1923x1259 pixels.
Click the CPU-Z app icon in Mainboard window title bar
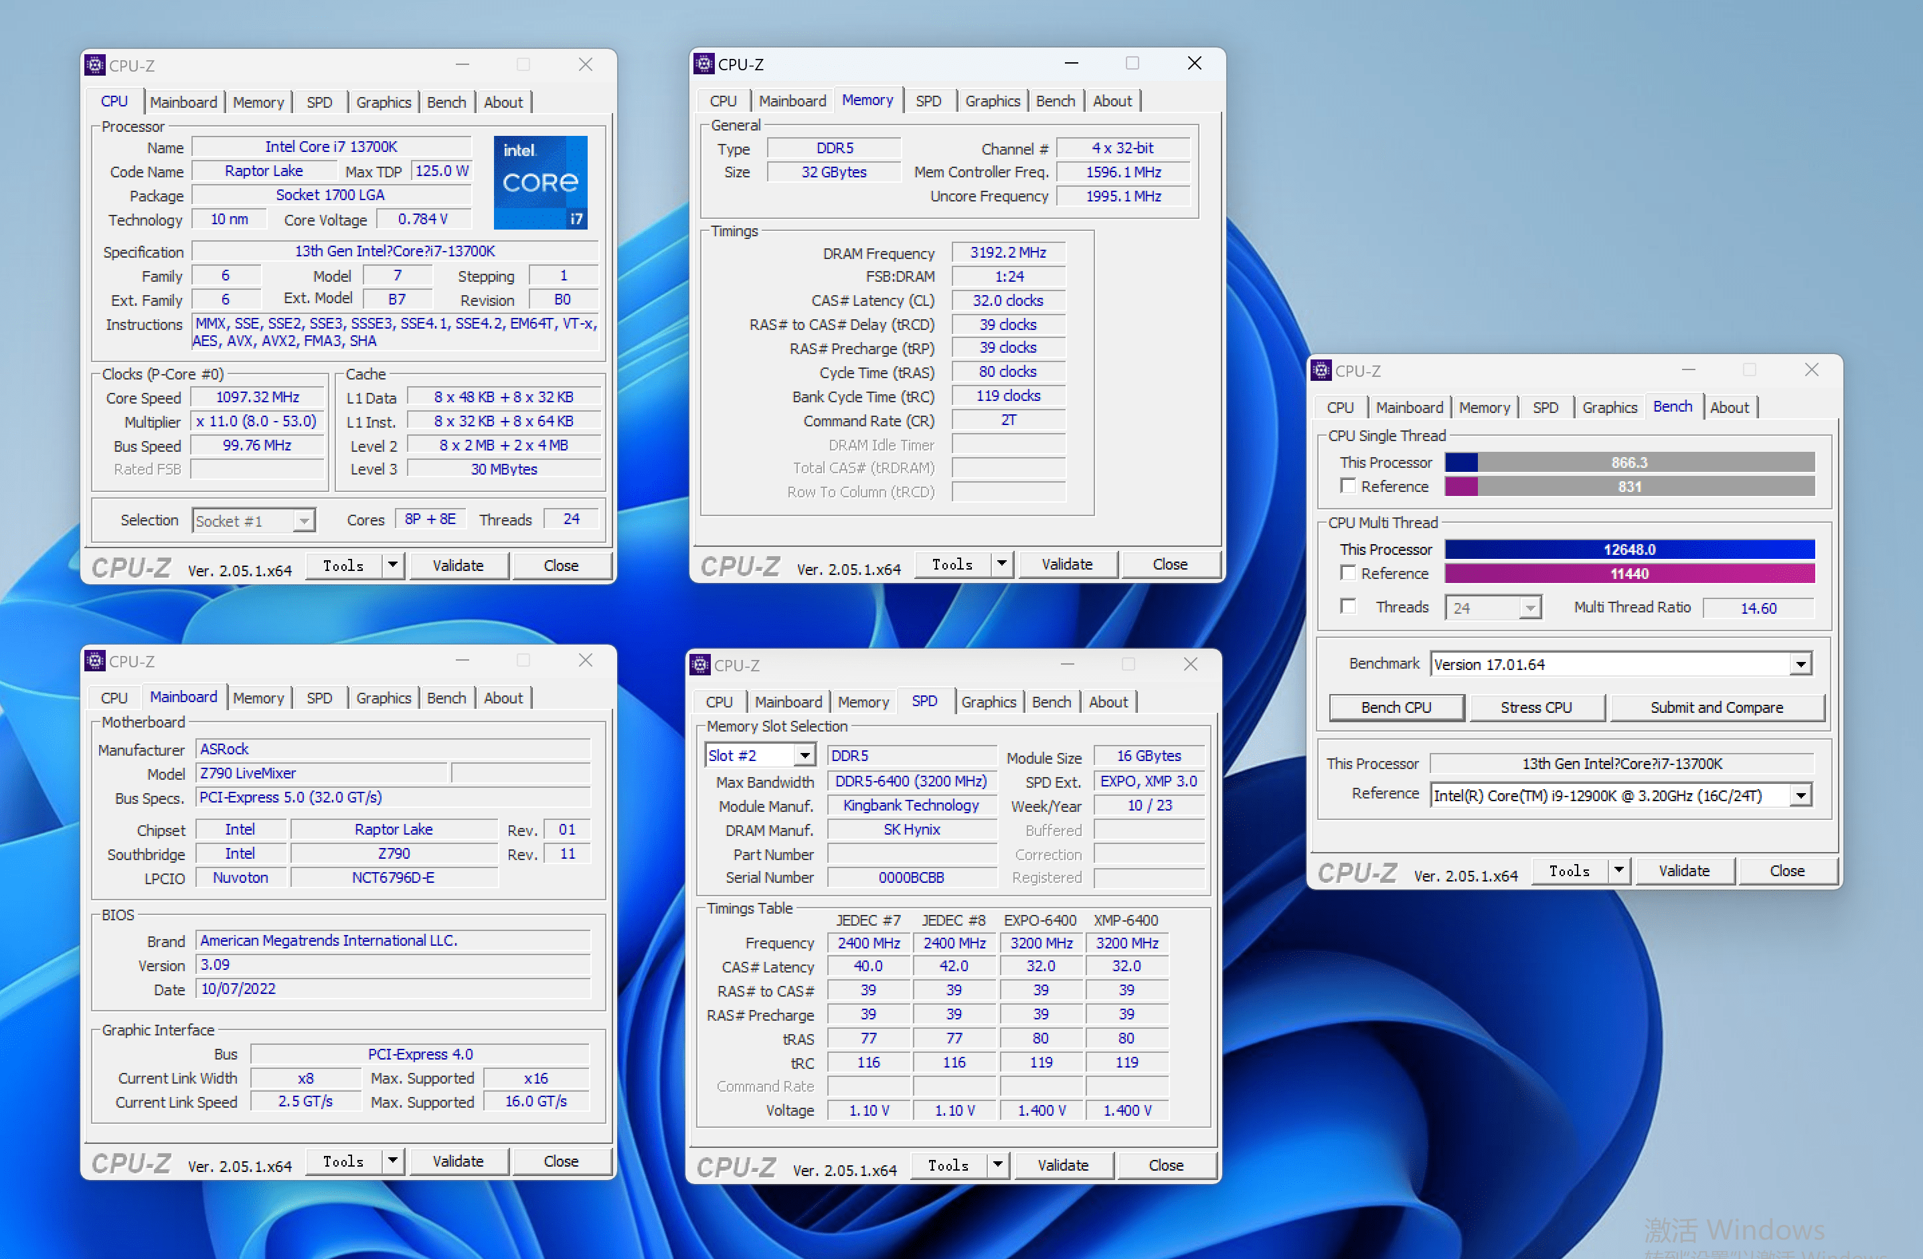95,661
